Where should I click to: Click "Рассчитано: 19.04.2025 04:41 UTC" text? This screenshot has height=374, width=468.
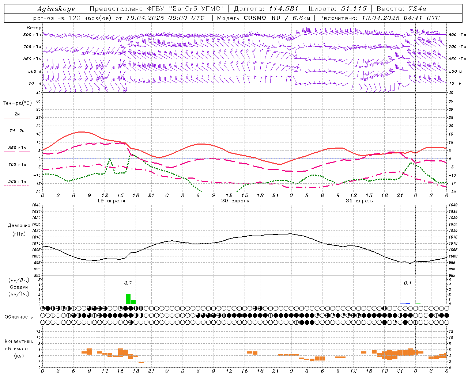point(380,18)
